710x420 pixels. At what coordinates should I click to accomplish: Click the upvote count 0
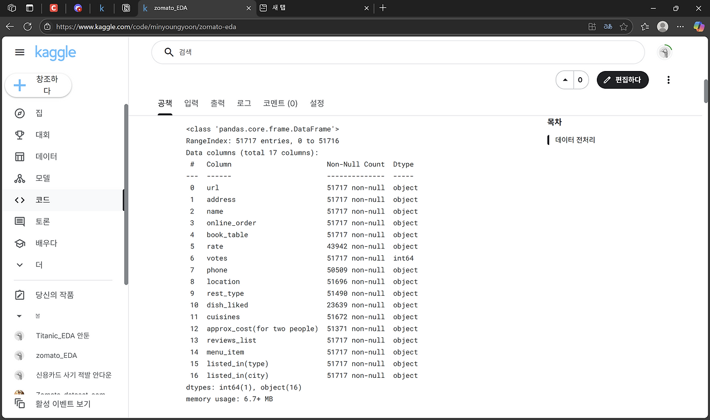(x=580, y=80)
